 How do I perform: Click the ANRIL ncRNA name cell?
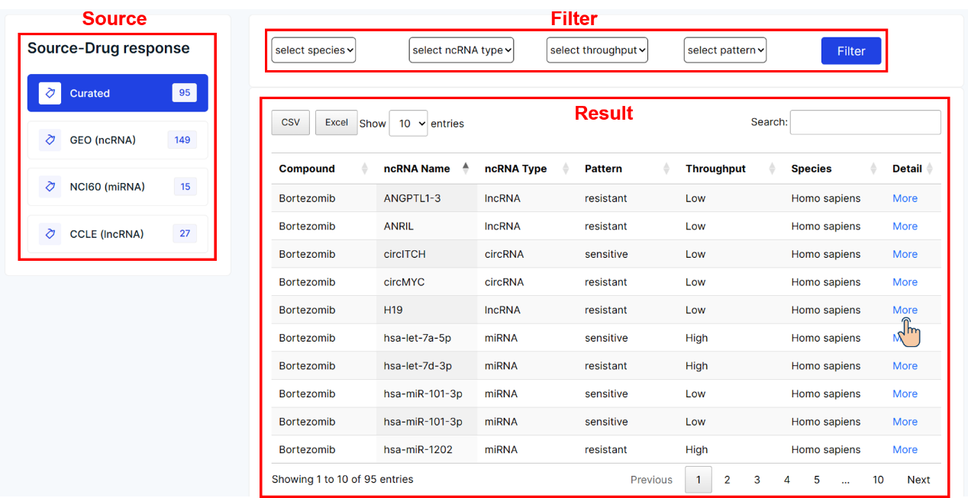(x=427, y=227)
